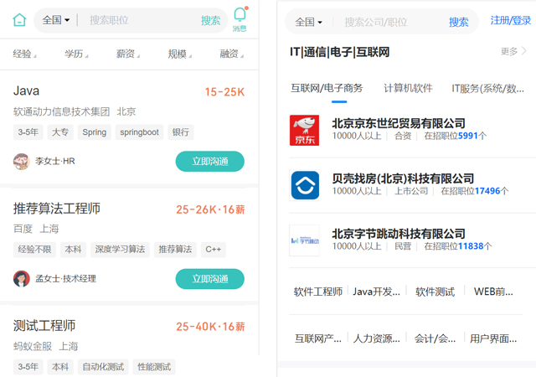The height and width of the screenshot is (377, 536).
Task: Open 注册/登录 link
Action: tap(511, 21)
